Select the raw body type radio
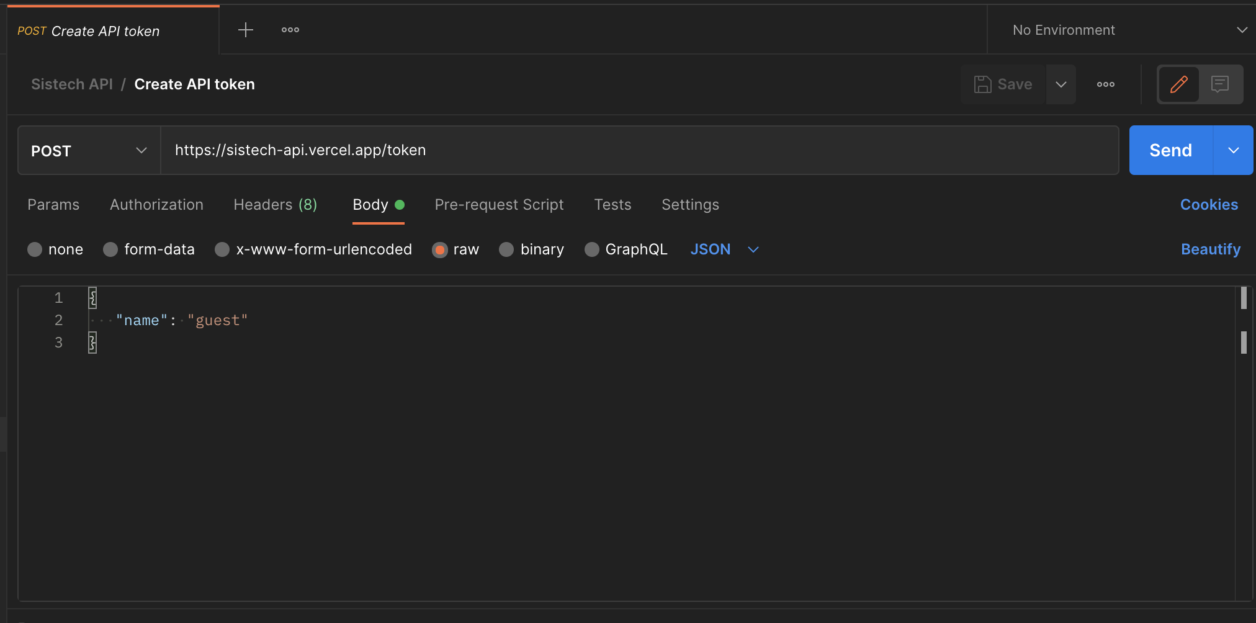 [x=440, y=249]
